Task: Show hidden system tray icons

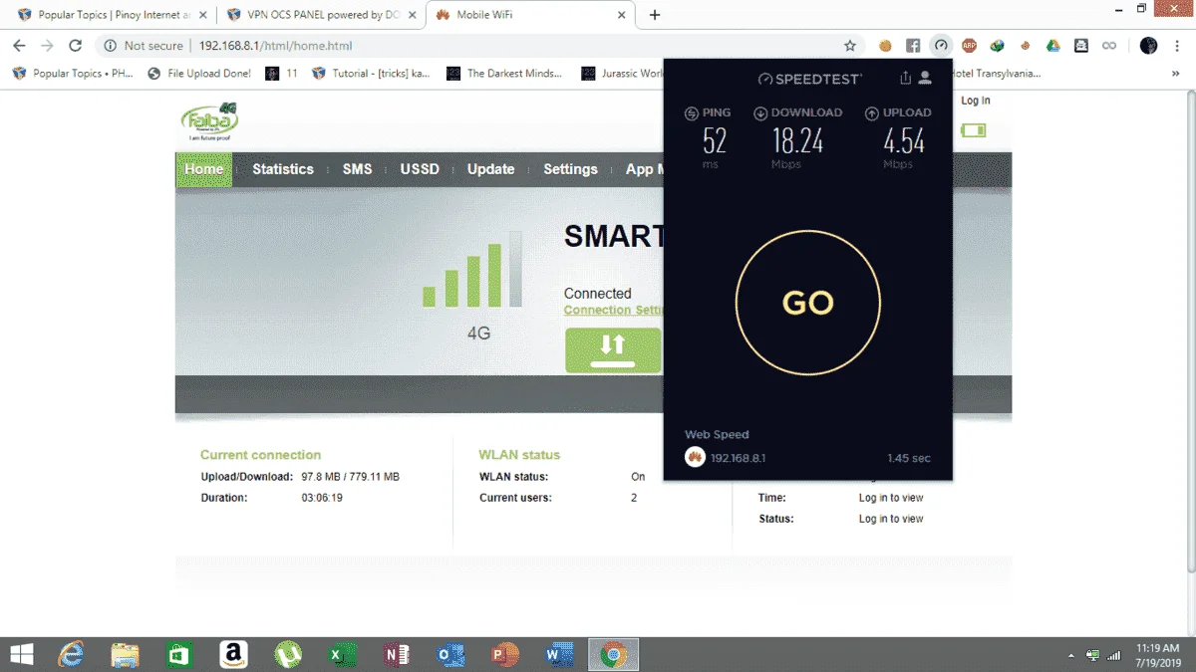Action: coord(1072,655)
